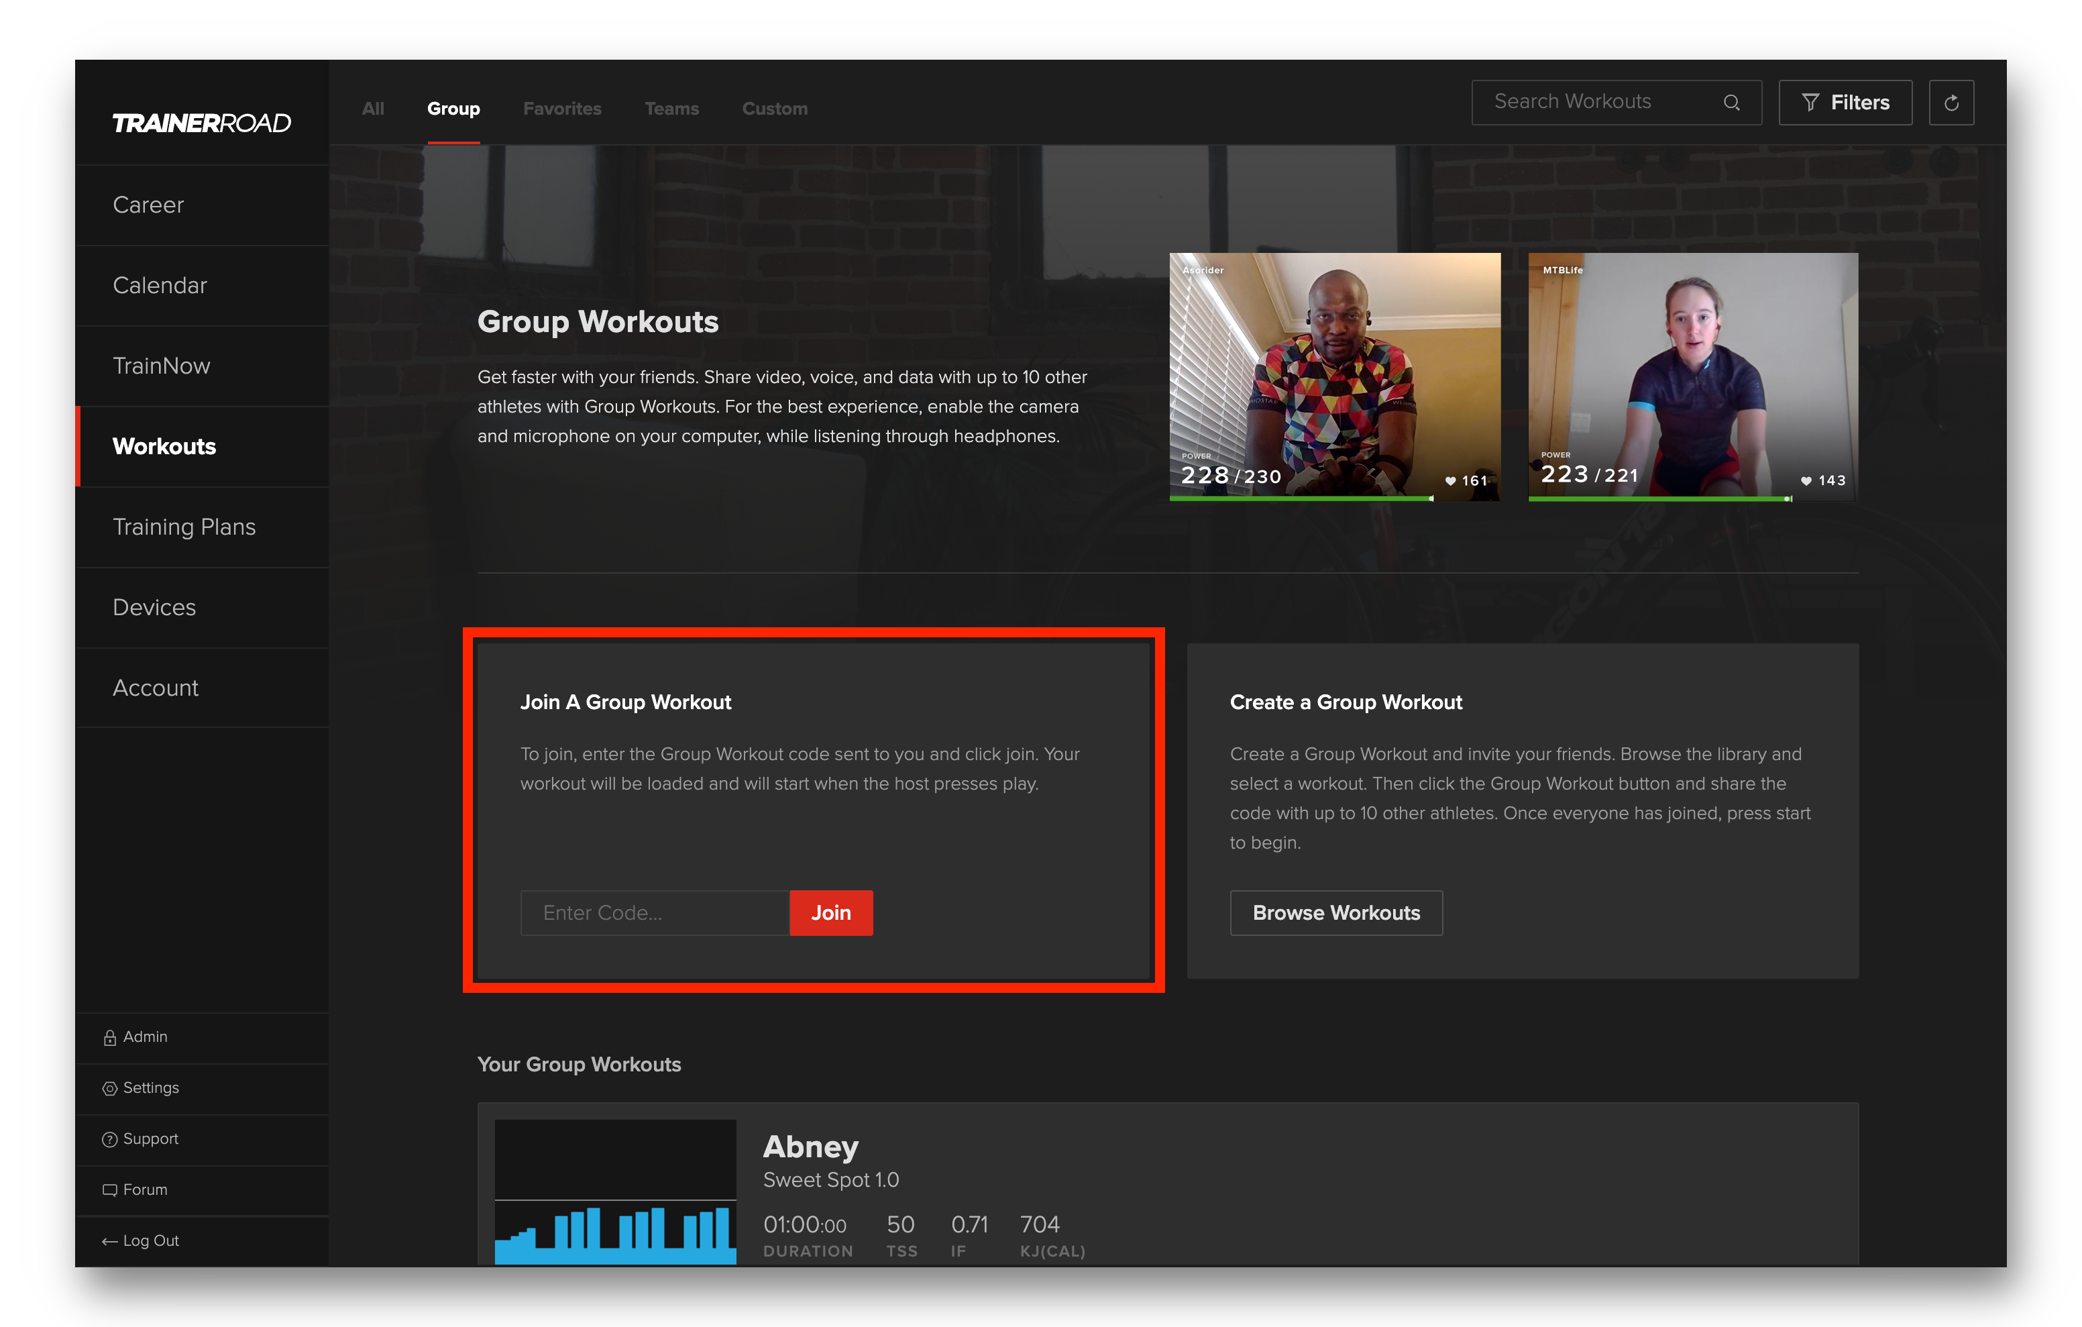Screen dimensions: 2082x1327
Task: Click the Asarider video thumbnail
Action: [x=1335, y=377]
